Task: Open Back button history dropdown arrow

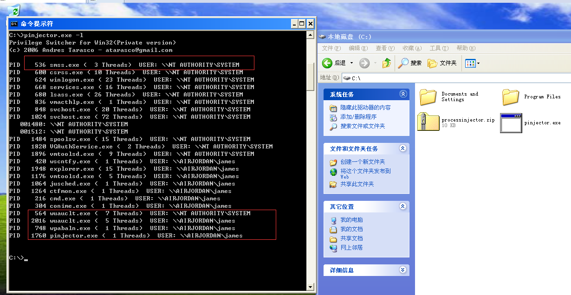Action: point(351,64)
